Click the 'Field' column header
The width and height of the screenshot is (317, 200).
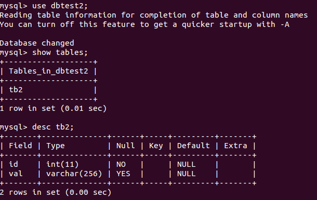(20, 146)
